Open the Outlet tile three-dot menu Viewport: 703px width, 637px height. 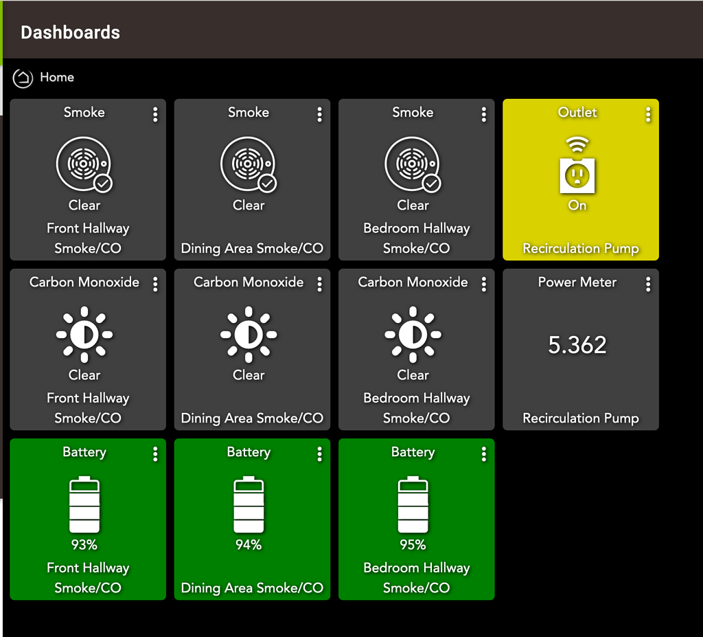(x=648, y=115)
